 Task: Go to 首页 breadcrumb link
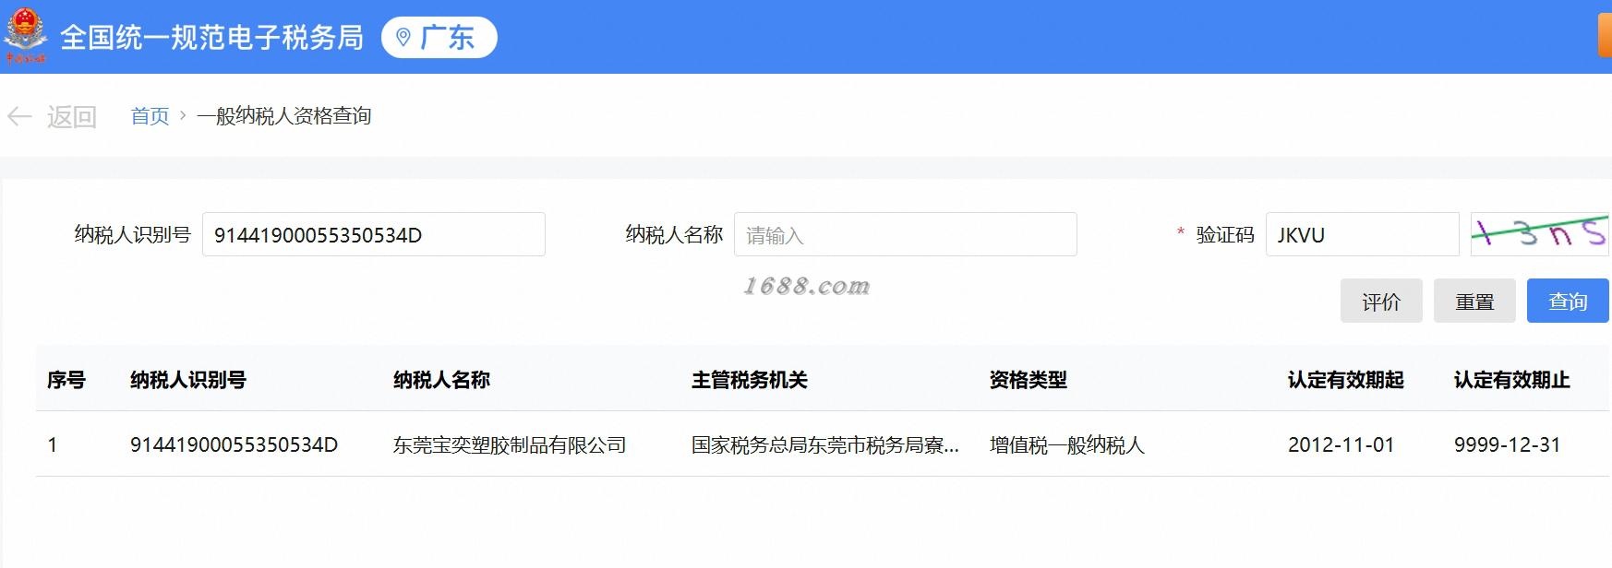(x=150, y=115)
